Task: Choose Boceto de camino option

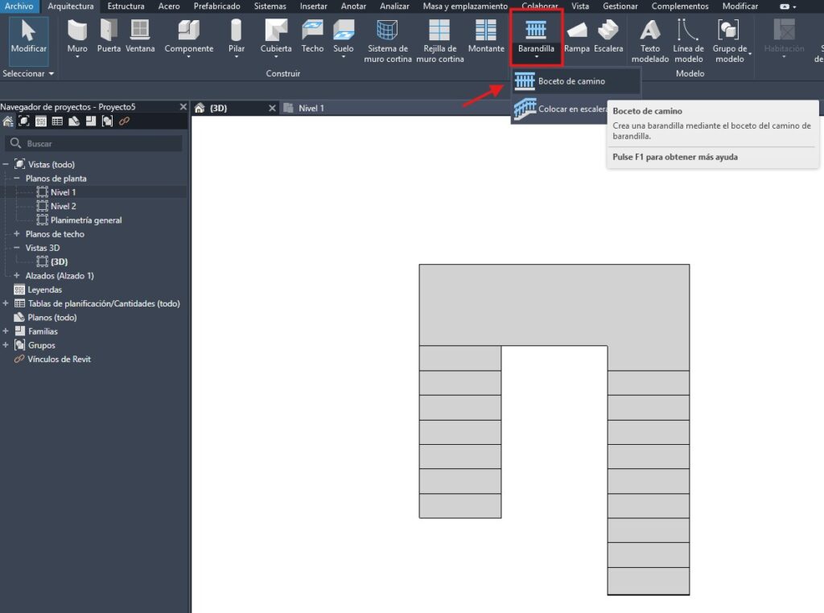Action: (571, 81)
